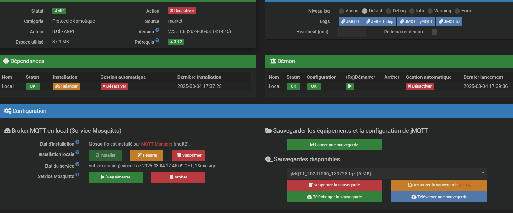Click the Dépendances gear header icon
This screenshot has width=513, height=213.
click(6, 61)
